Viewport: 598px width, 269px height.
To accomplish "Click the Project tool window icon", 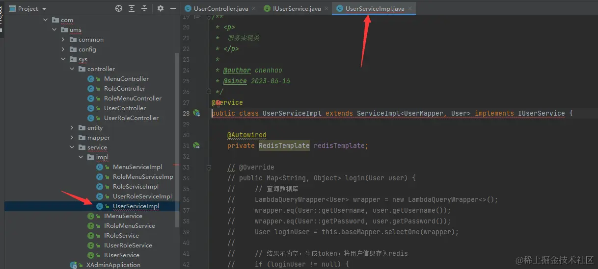I will coord(11,8).
